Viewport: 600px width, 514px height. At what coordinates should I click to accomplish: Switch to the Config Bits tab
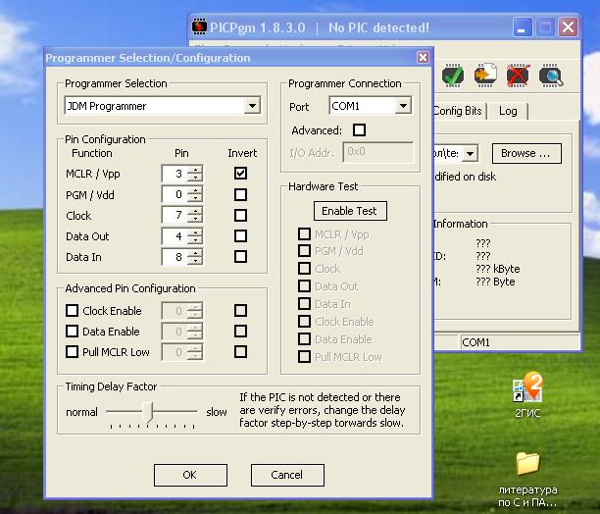pos(458,111)
